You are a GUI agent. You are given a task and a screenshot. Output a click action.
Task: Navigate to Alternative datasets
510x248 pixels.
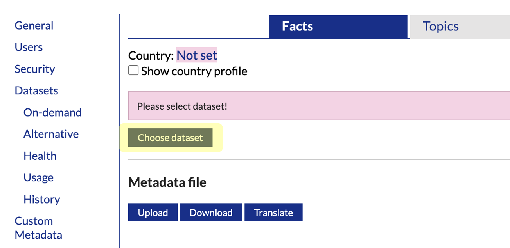(x=51, y=134)
